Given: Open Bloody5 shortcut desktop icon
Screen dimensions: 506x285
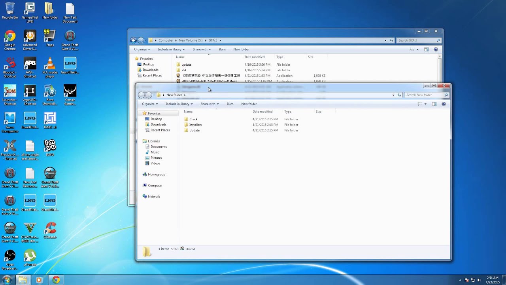Looking at the screenshot, I should [x=10, y=68].
